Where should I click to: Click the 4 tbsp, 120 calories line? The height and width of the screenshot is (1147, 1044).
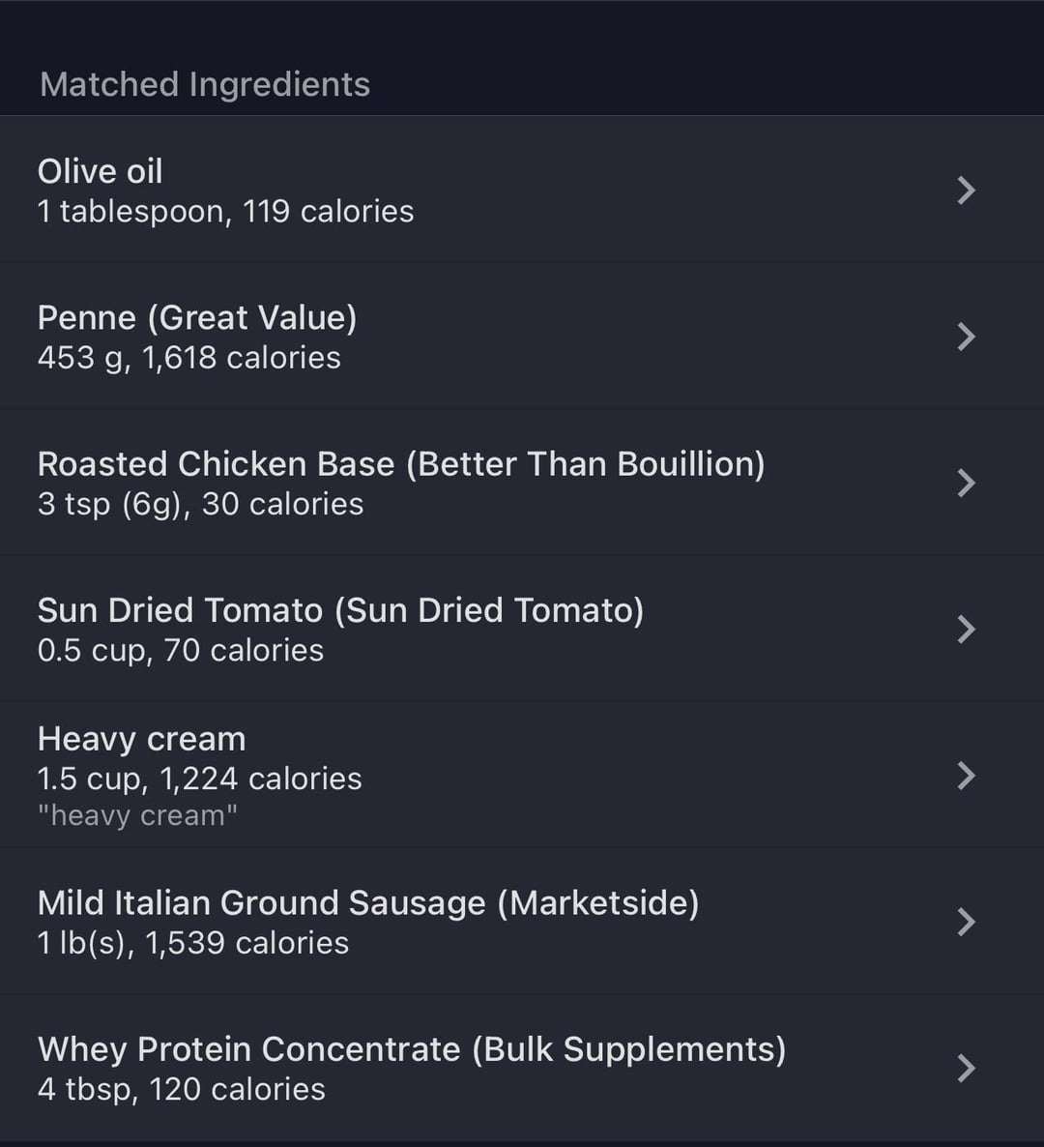[x=182, y=1089]
